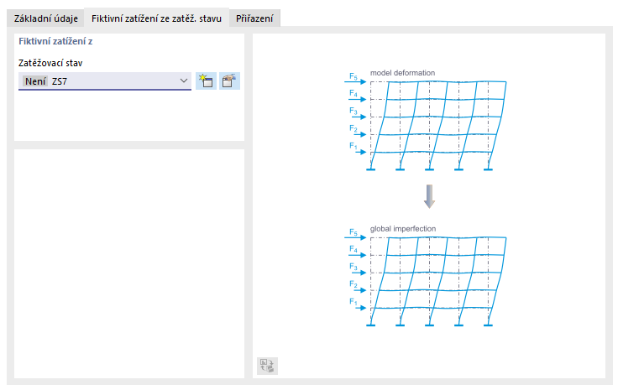Switch to the Základní údaje tab
Viewport: 618px width, 390px height.
point(45,18)
